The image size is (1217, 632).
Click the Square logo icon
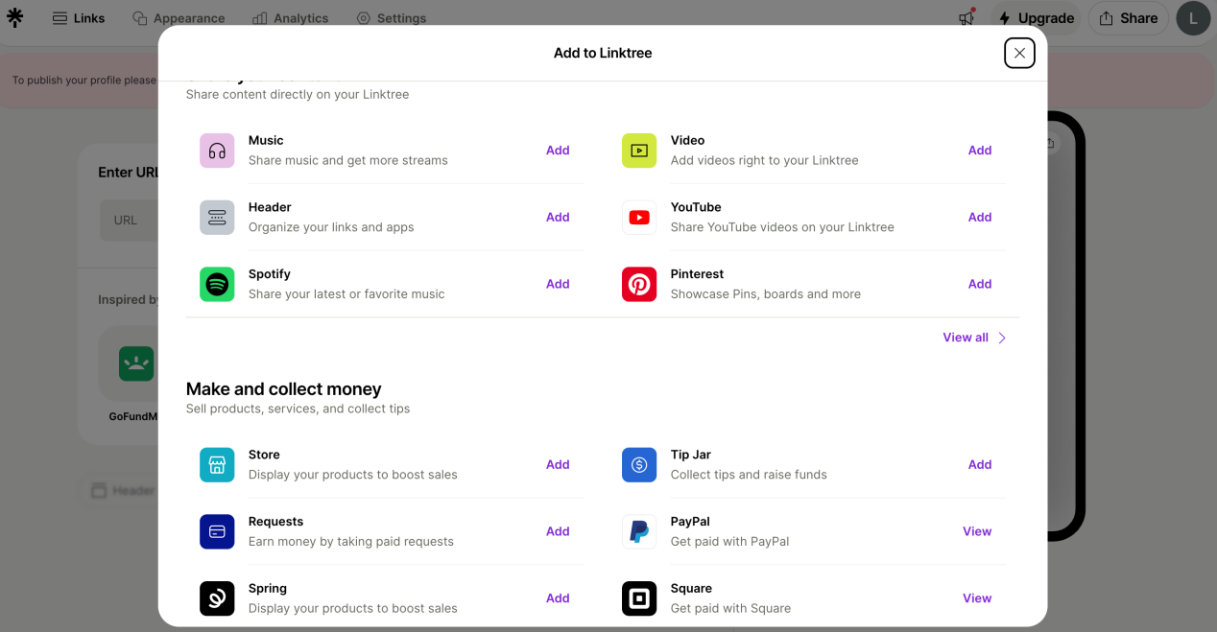(x=639, y=598)
